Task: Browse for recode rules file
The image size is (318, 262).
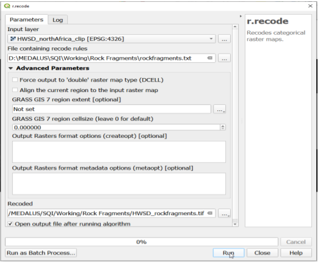Action: click(x=224, y=58)
